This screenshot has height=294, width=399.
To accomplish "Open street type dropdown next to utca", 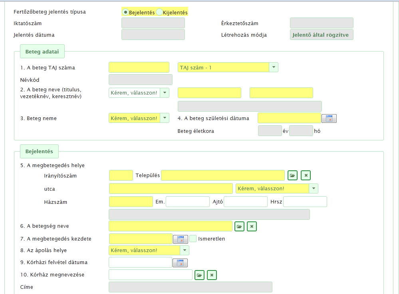I will [314, 189].
